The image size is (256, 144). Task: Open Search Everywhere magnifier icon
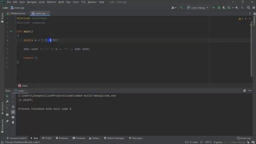pos(248,8)
